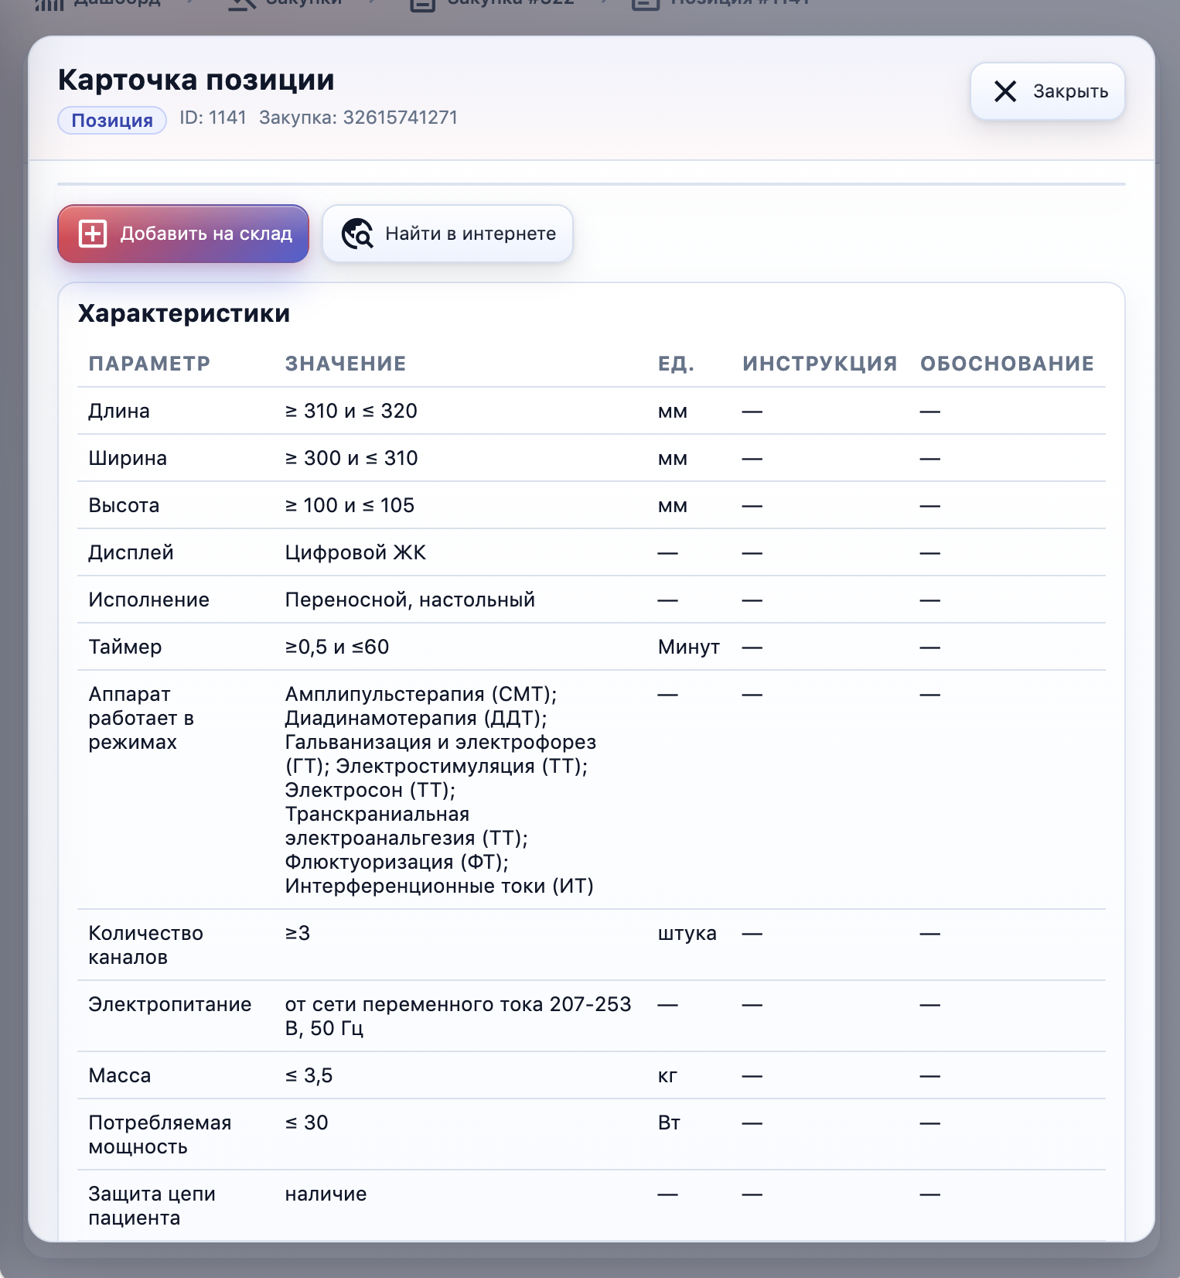This screenshot has height=1278, width=1180.
Task: Click the 'мм' unit in Ширина row
Action: click(x=673, y=459)
